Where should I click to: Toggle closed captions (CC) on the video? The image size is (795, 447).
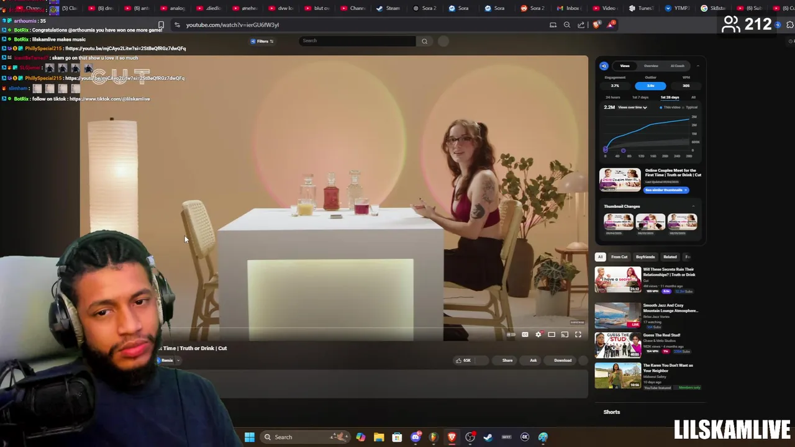click(x=525, y=335)
